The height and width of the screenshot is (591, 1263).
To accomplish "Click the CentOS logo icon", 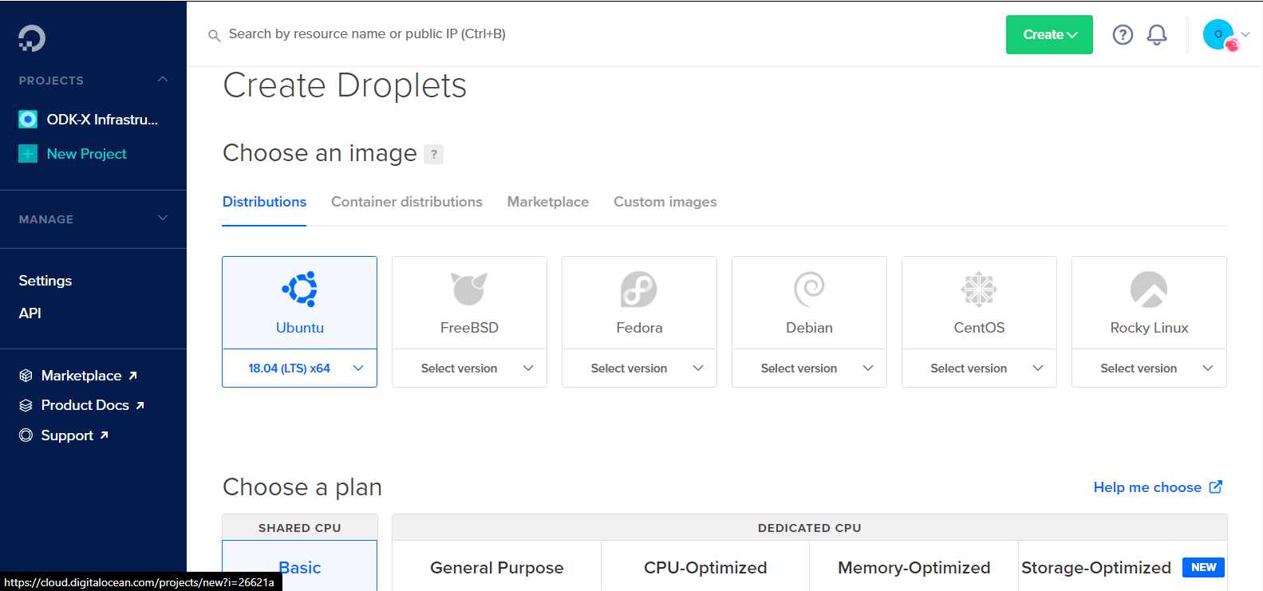I will coord(979,289).
